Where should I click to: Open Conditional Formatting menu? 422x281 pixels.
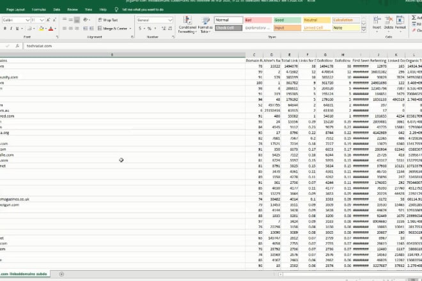pos(187,24)
